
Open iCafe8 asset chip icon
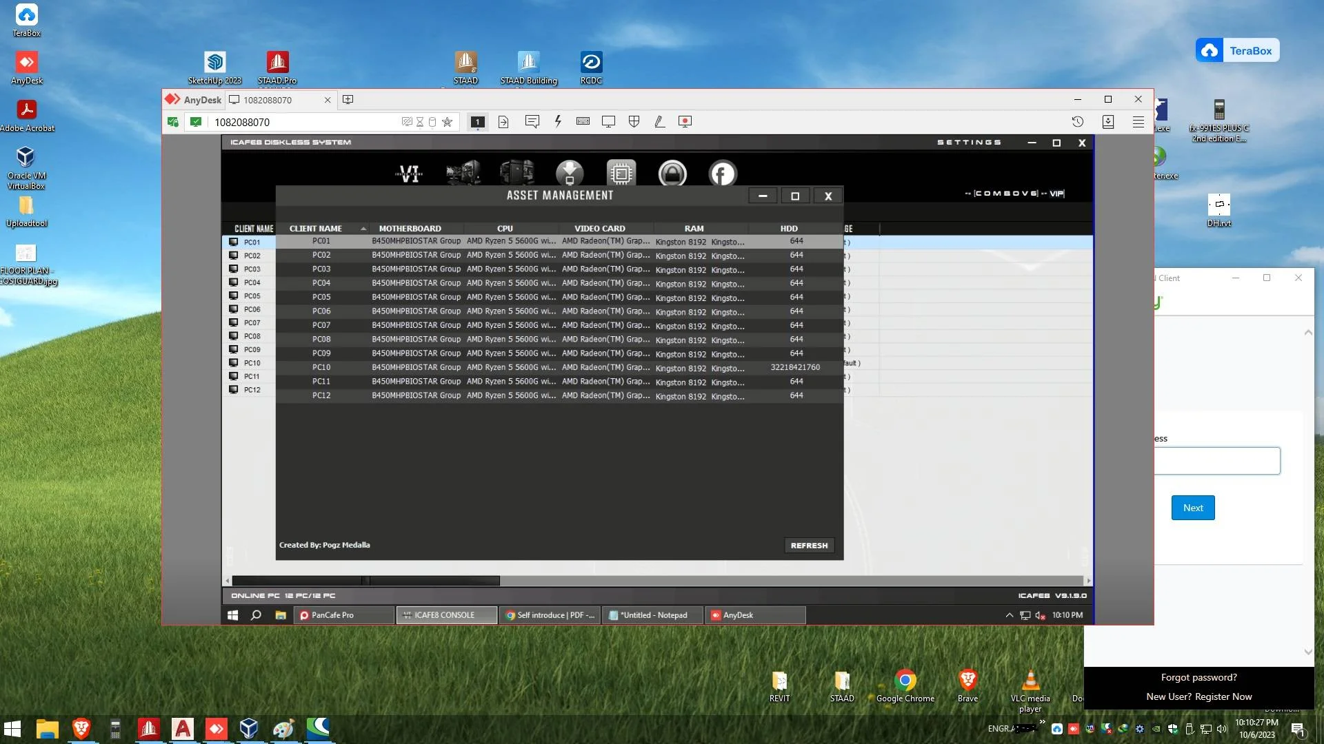[x=621, y=173]
